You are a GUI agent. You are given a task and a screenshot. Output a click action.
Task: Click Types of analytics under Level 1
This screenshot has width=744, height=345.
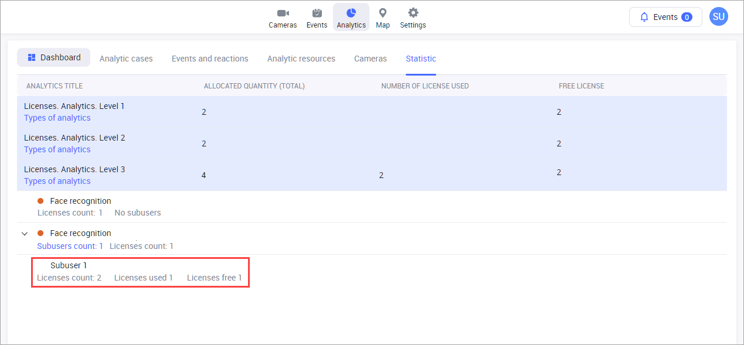point(57,118)
